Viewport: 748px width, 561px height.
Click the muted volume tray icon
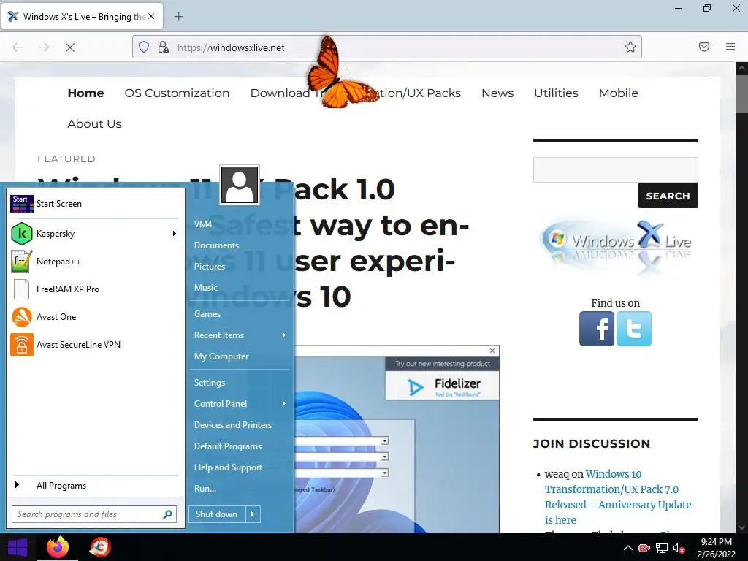pos(679,548)
